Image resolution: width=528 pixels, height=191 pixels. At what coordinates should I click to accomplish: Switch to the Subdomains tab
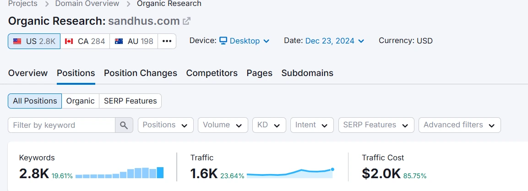pos(307,73)
